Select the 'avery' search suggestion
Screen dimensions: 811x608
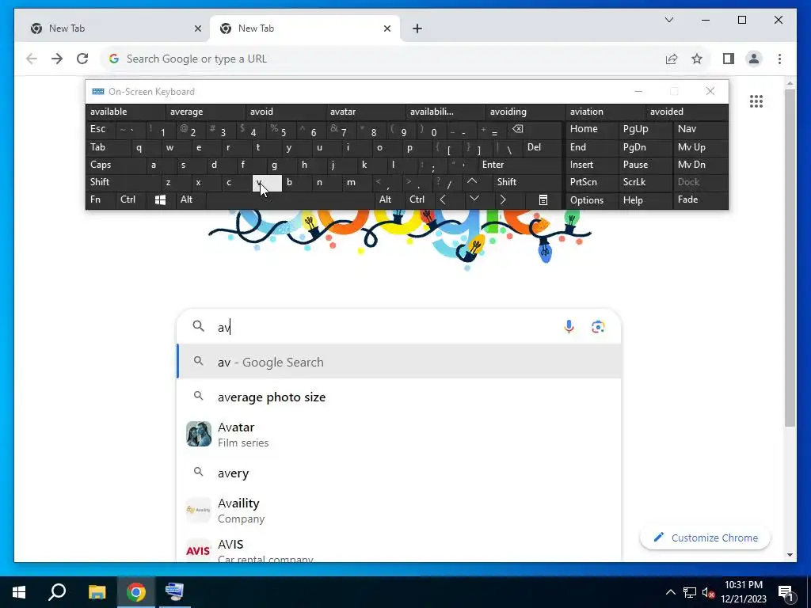click(x=399, y=473)
